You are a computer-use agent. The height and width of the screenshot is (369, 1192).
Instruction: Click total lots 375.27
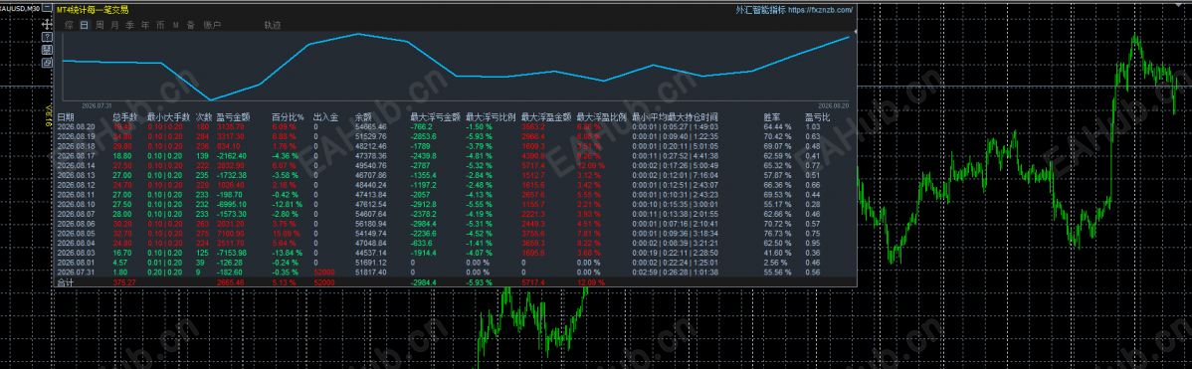click(x=124, y=281)
